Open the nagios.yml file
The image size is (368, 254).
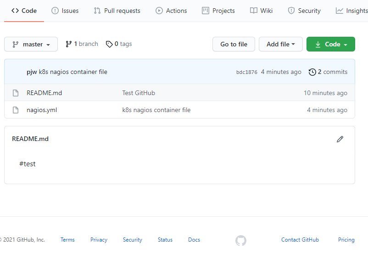click(x=42, y=110)
